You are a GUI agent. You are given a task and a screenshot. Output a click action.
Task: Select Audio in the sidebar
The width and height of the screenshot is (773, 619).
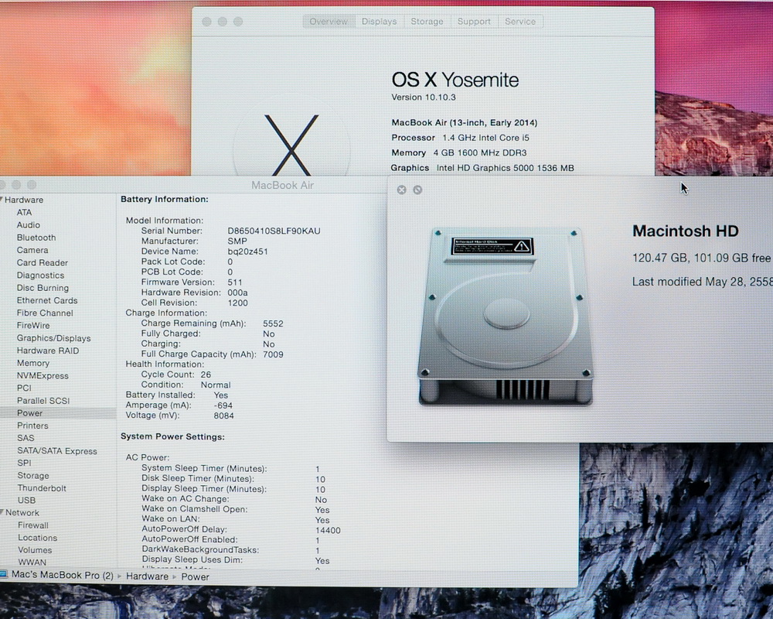tap(29, 225)
